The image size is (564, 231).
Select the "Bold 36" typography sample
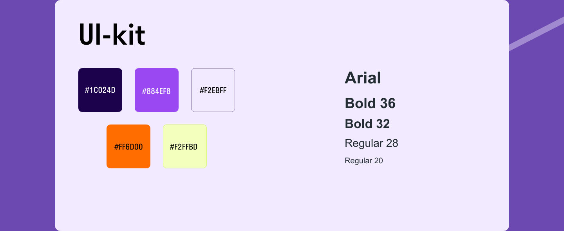point(370,103)
